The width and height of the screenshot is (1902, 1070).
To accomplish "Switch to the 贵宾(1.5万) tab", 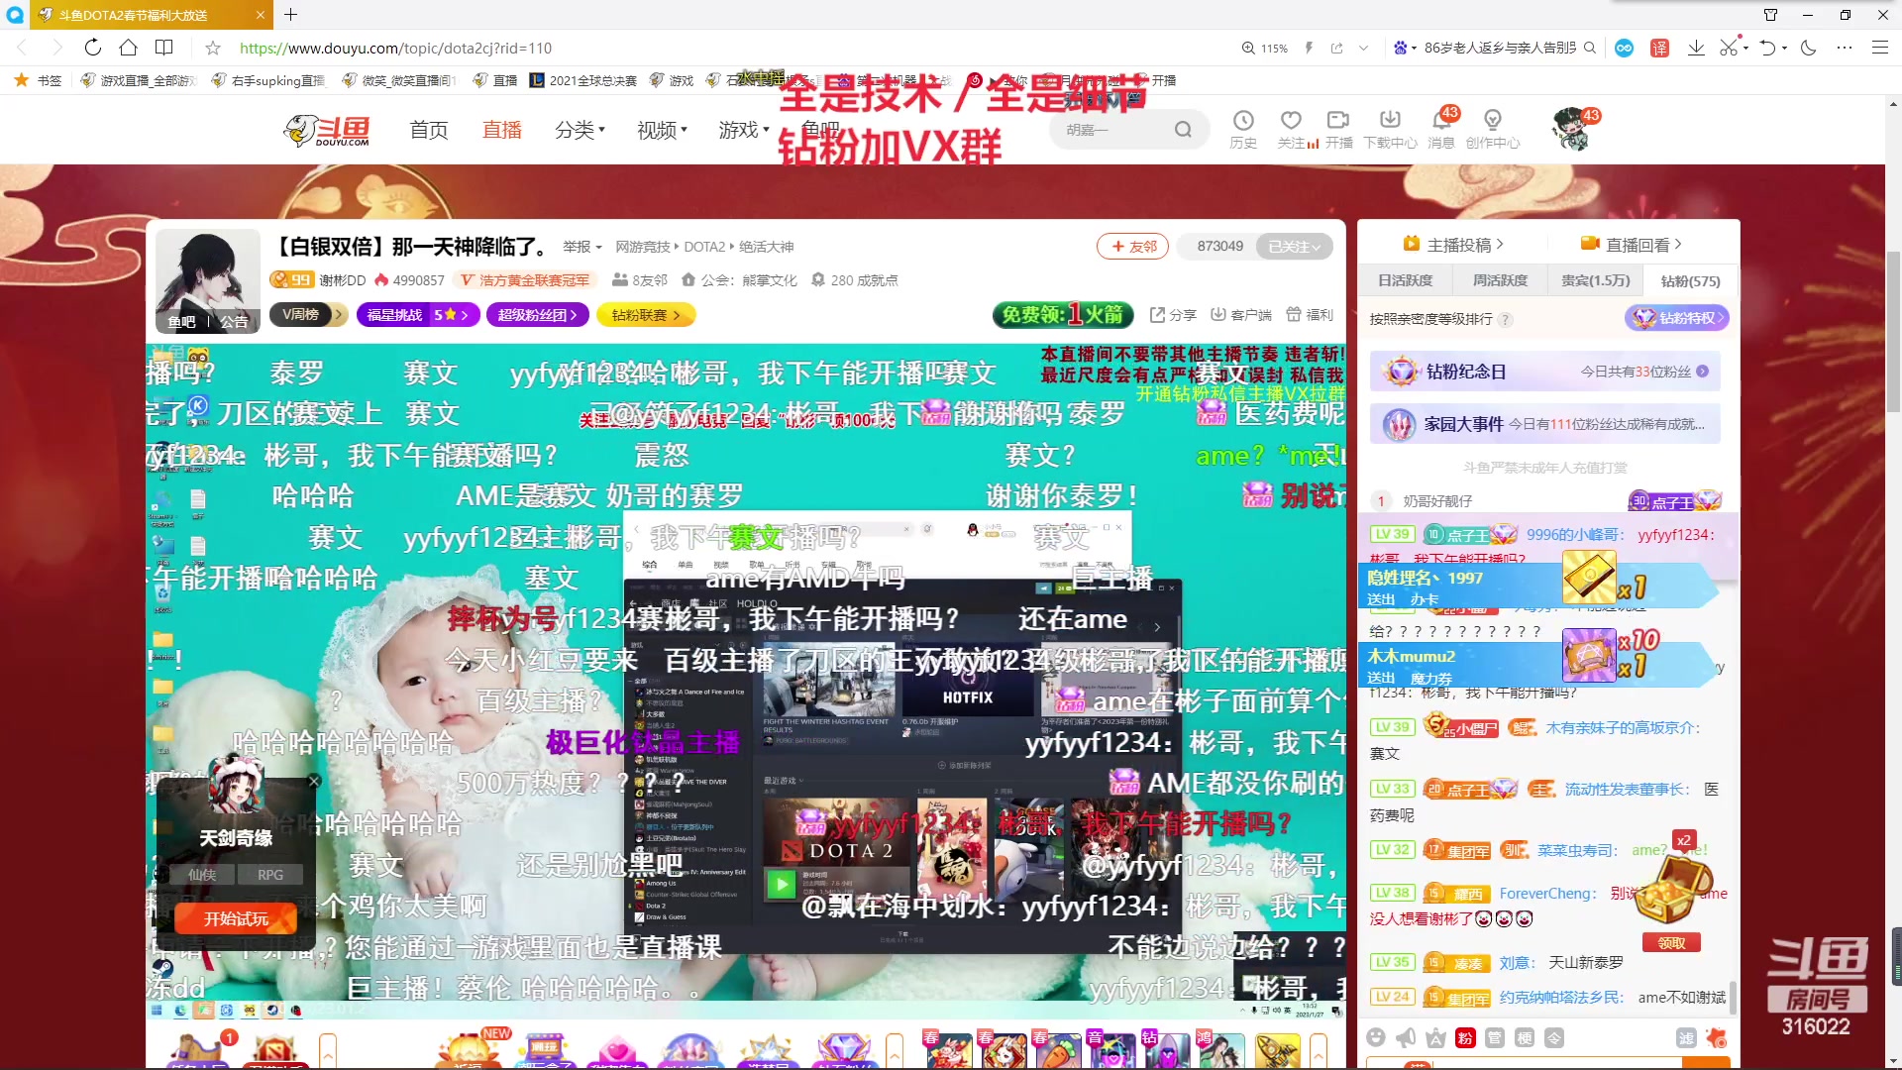I will click(x=1595, y=280).
